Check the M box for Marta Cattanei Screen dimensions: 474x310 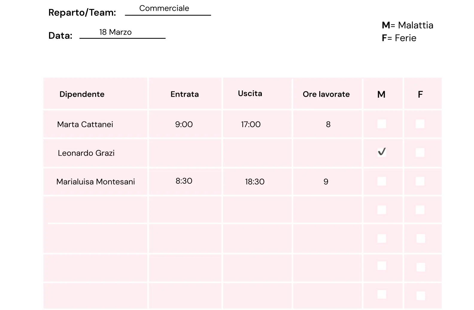tap(382, 124)
